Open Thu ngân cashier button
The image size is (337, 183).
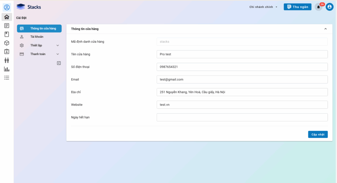[298, 7]
